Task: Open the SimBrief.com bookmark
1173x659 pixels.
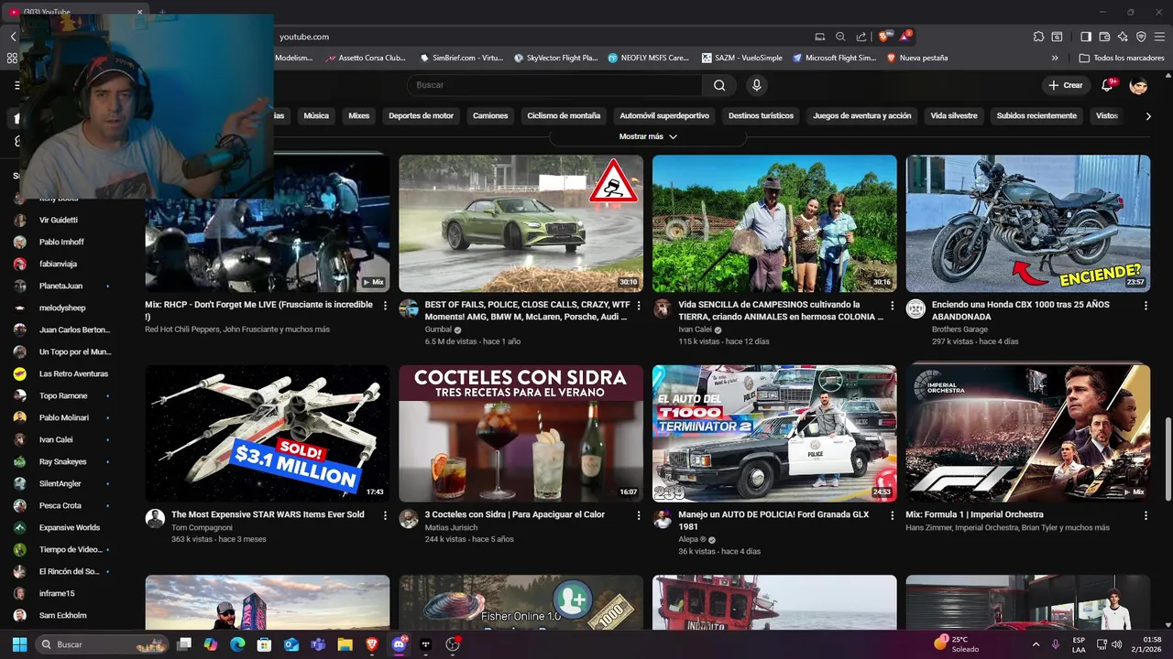Action: tap(461, 58)
